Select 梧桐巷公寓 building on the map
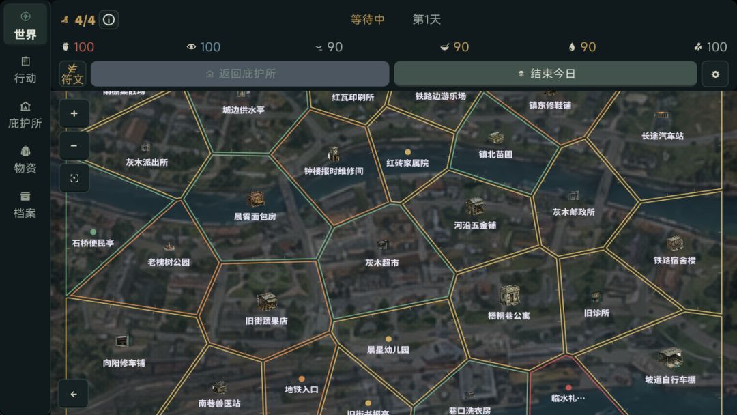Viewport: 737px width, 415px height. 509,295
